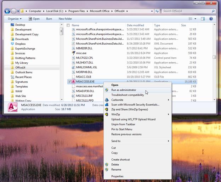Choose Open in context menu

pos(137,85)
